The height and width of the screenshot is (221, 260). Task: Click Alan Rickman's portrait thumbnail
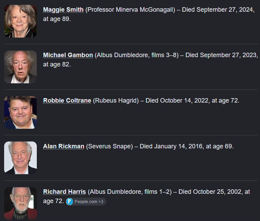(x=20, y=158)
